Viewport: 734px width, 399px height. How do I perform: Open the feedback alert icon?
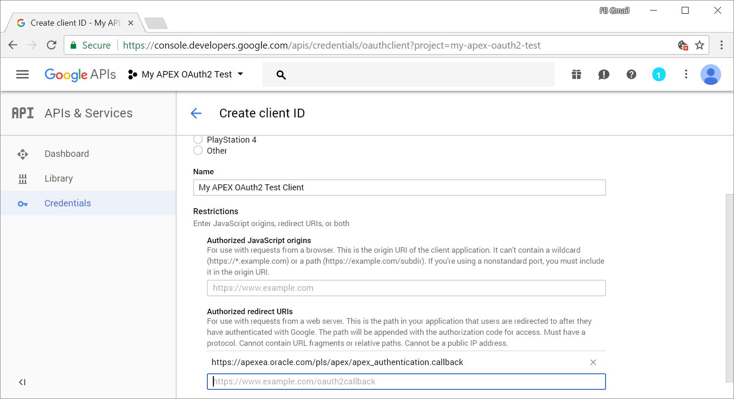[x=604, y=74]
